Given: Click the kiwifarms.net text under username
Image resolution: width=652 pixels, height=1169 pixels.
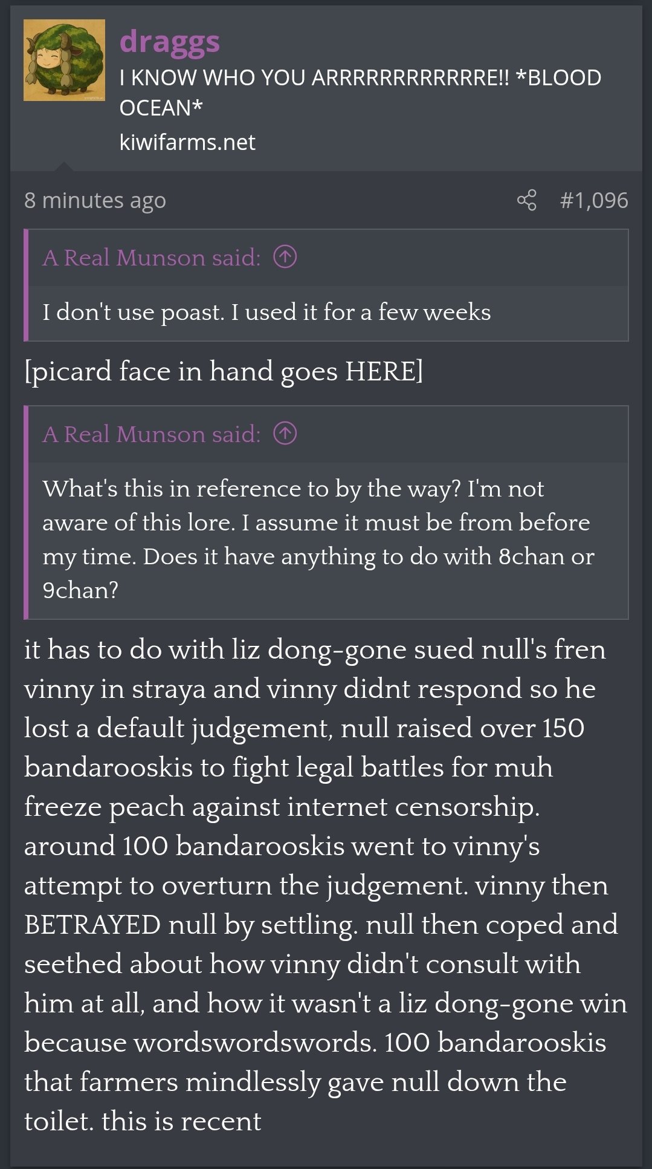Looking at the screenshot, I should 187,143.
